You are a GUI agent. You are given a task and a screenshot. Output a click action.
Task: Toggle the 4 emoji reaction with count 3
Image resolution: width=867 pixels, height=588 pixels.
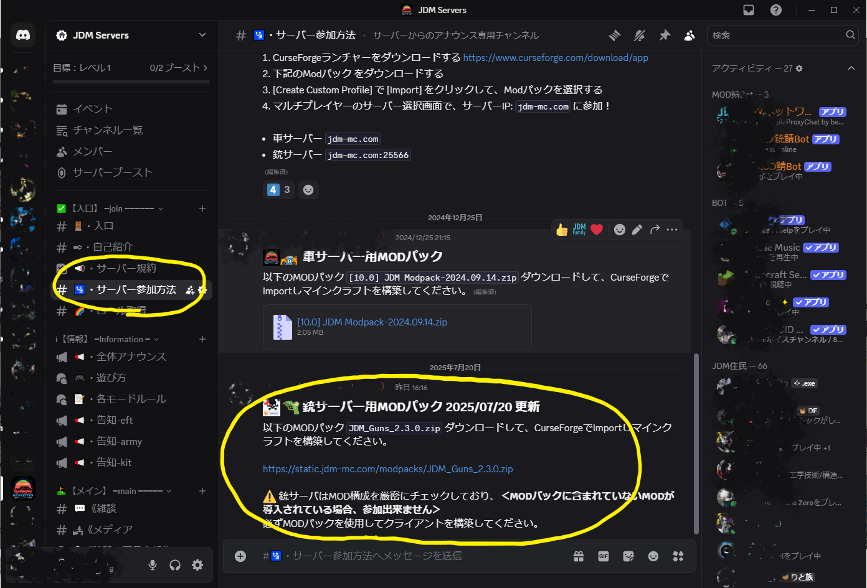278,190
